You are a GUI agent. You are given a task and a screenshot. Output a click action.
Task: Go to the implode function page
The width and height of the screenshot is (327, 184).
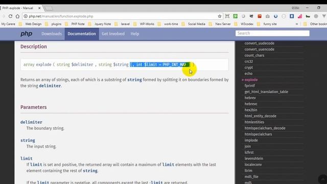(251, 140)
